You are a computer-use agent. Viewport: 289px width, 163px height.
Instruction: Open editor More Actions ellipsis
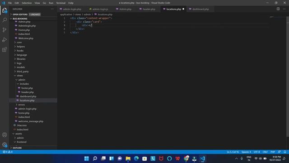coord(284,9)
